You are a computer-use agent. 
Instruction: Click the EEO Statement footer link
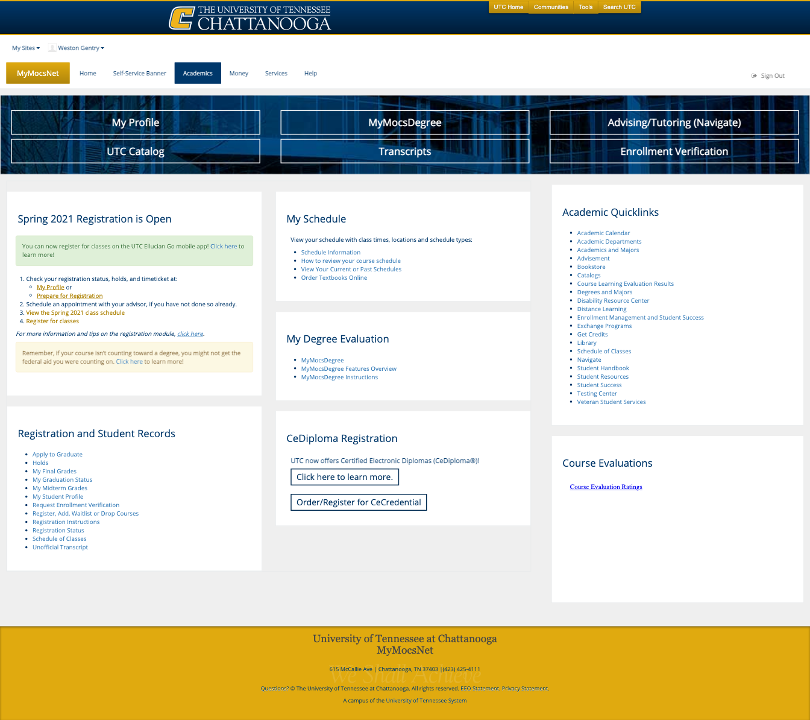click(x=480, y=689)
